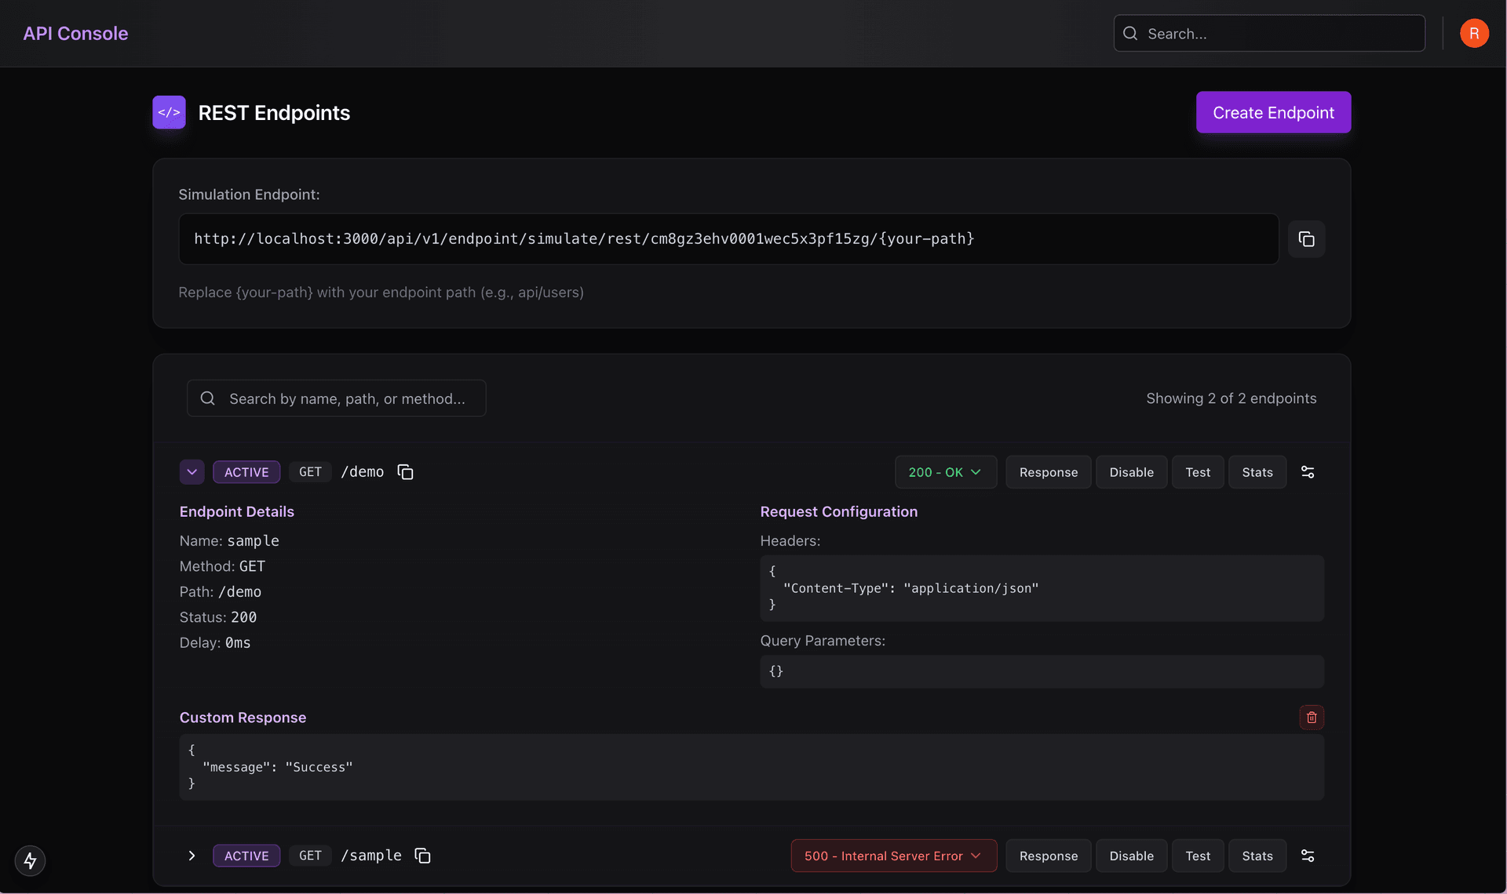This screenshot has width=1507, height=894.
Task: Click the search endpoints input field
Action: [336, 398]
